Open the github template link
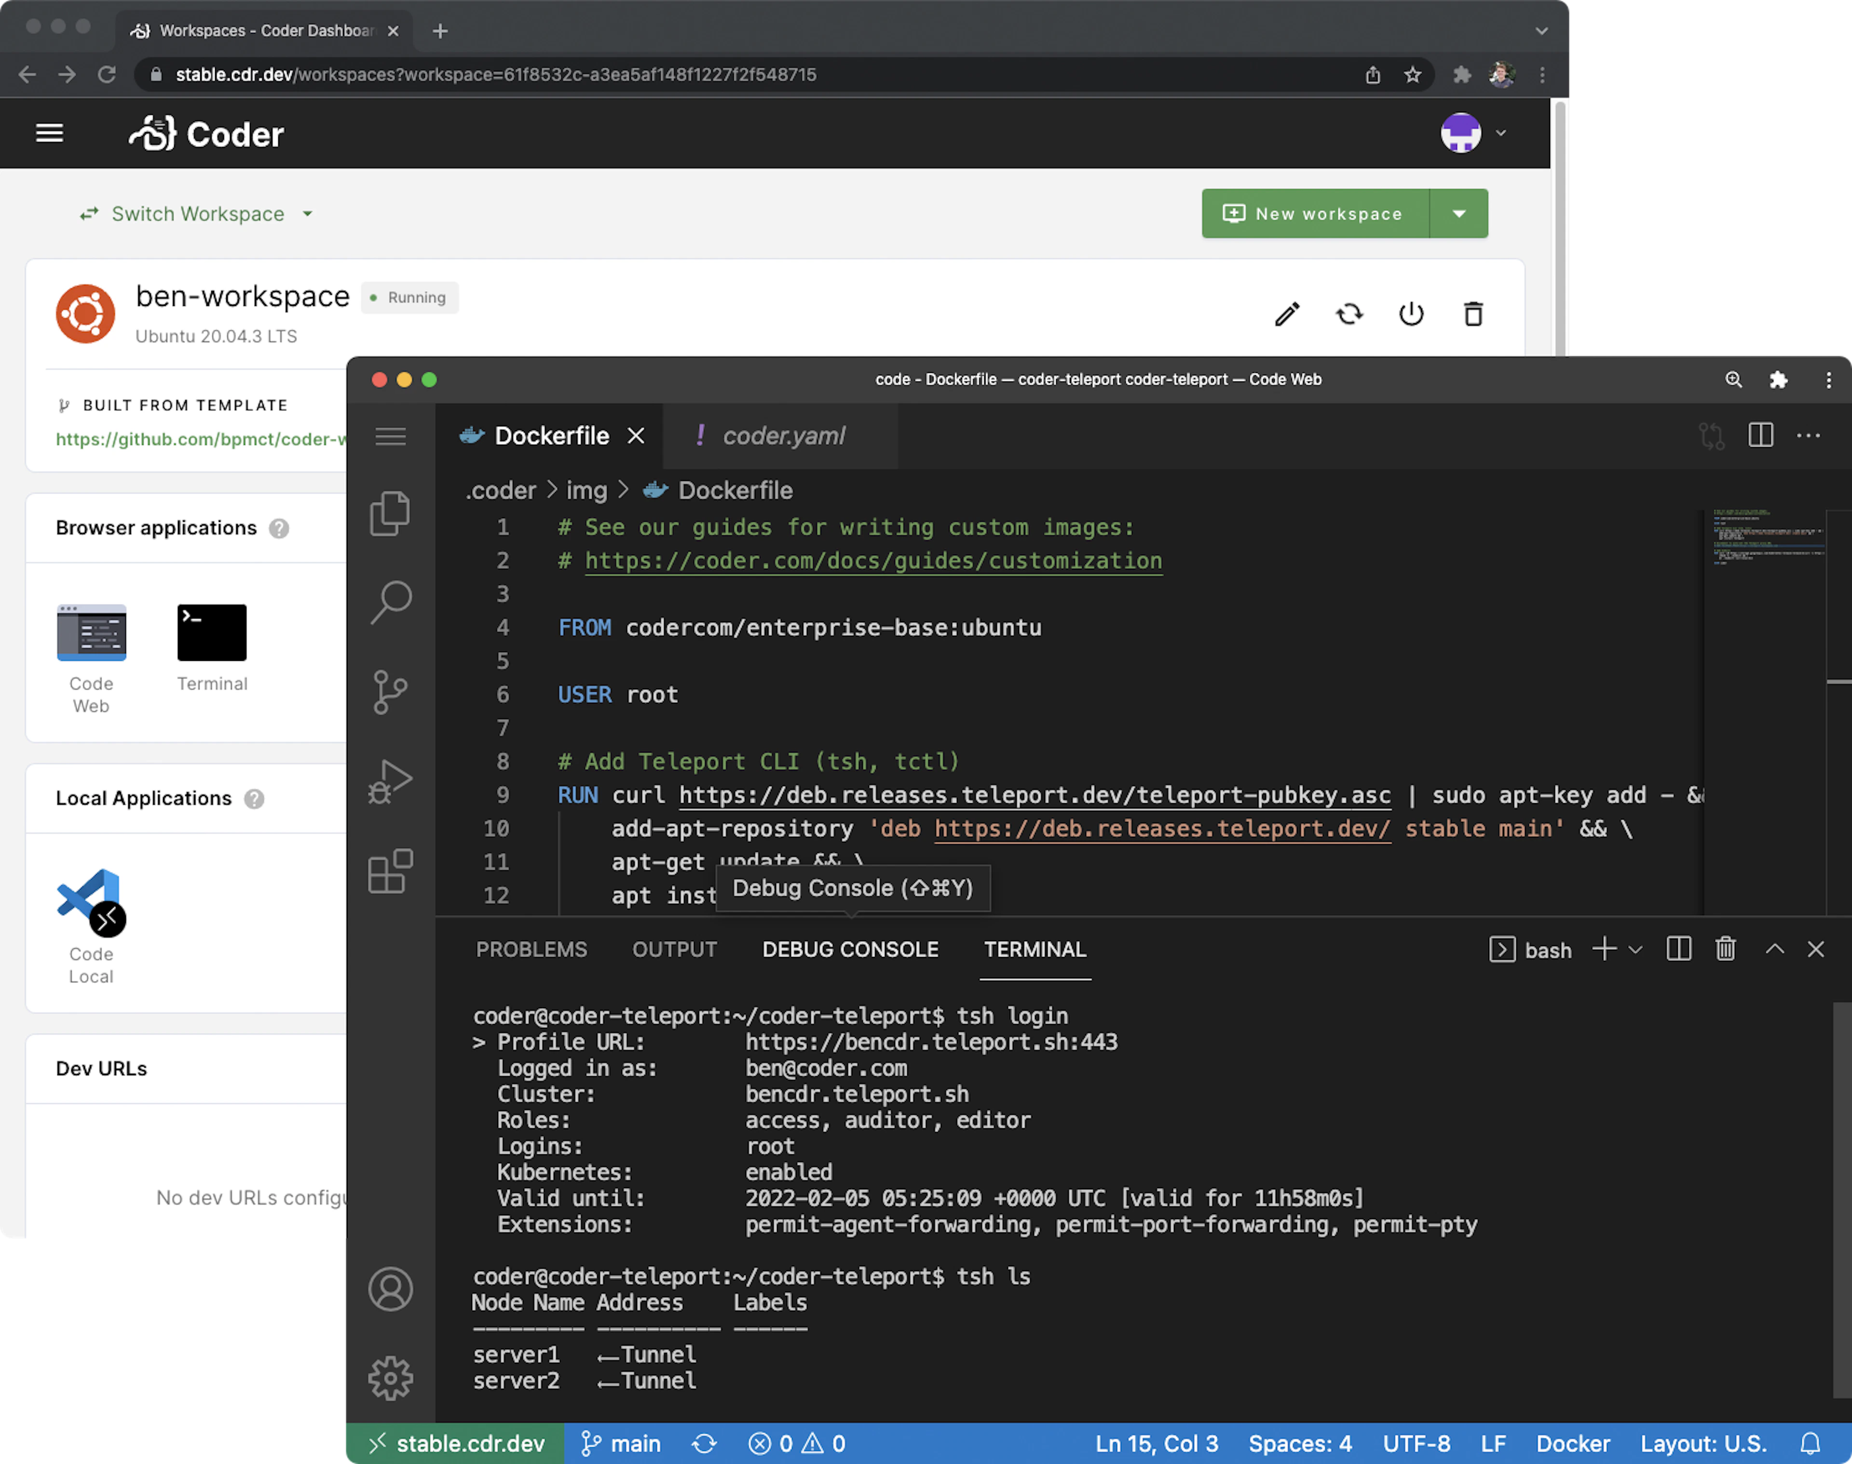The image size is (1852, 1464). point(201,439)
